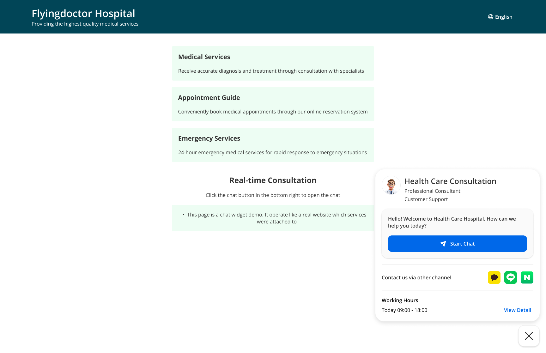The image size is (546, 353).
Task: Close the chat widget with the X button
Action: pos(529,336)
